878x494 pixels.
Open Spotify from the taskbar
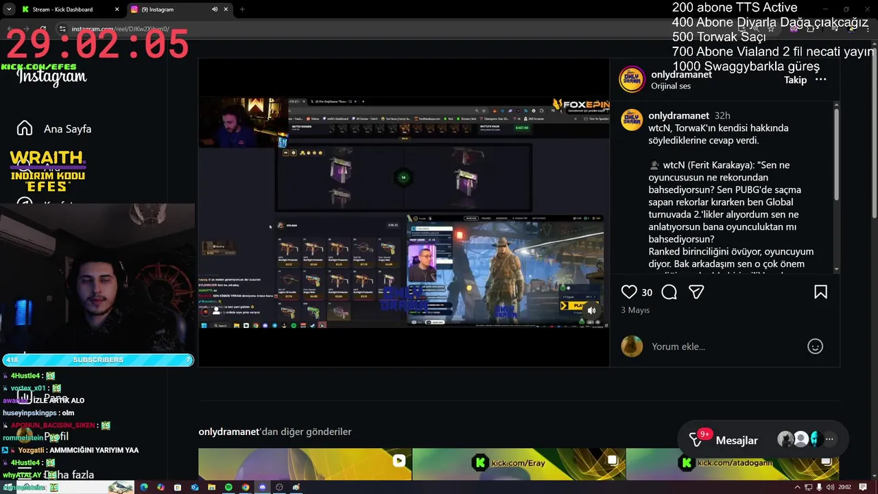coord(228,487)
